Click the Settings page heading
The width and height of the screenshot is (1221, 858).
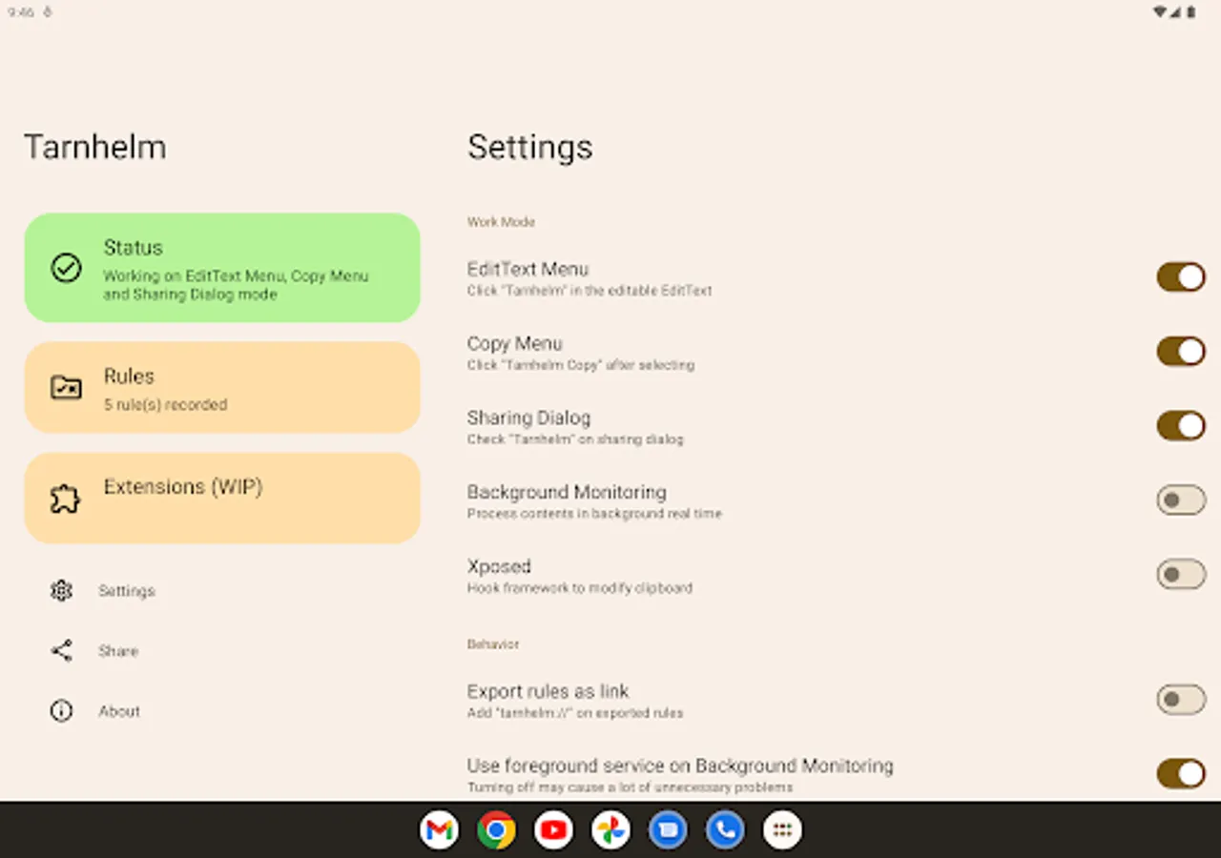point(529,147)
